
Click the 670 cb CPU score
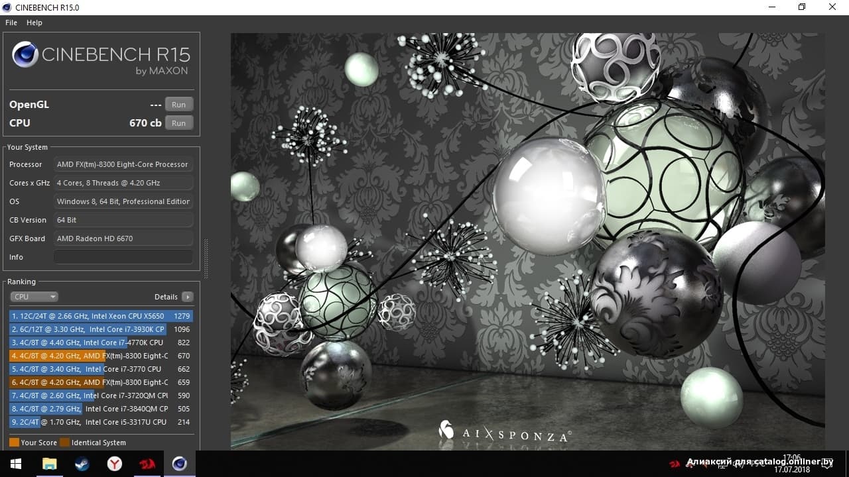tap(145, 123)
